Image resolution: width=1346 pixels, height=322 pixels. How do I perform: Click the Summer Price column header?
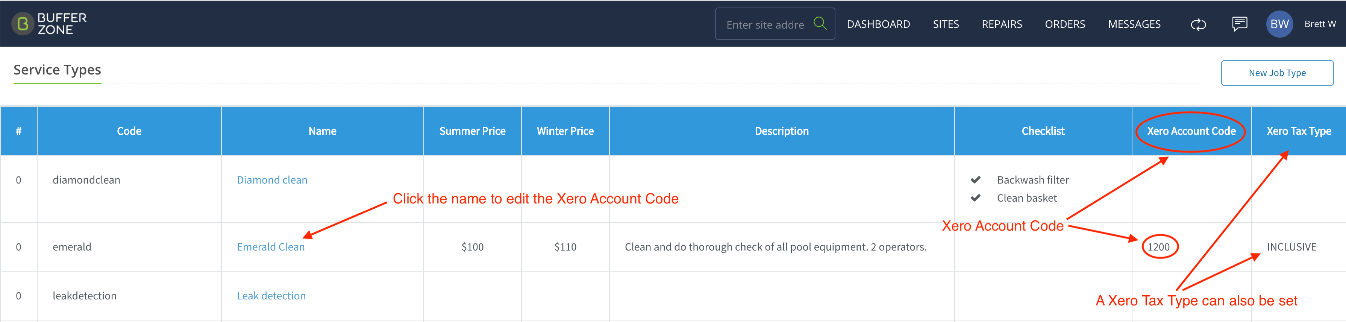tap(472, 131)
